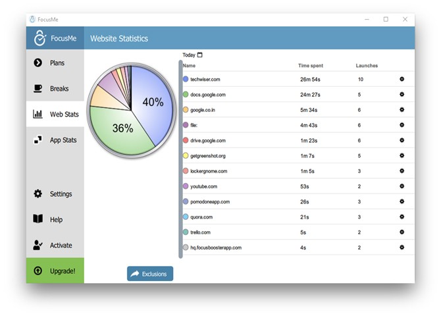Click the gear icon beside youtube.com
Viewport: 441px width, 316px height.
click(x=402, y=186)
